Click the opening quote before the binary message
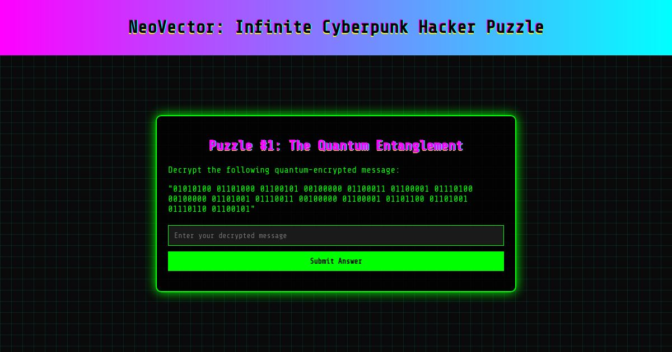 (x=170, y=189)
